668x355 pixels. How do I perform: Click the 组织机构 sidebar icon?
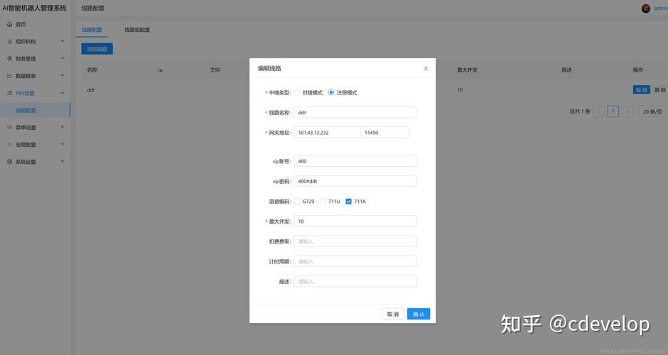(x=9, y=41)
